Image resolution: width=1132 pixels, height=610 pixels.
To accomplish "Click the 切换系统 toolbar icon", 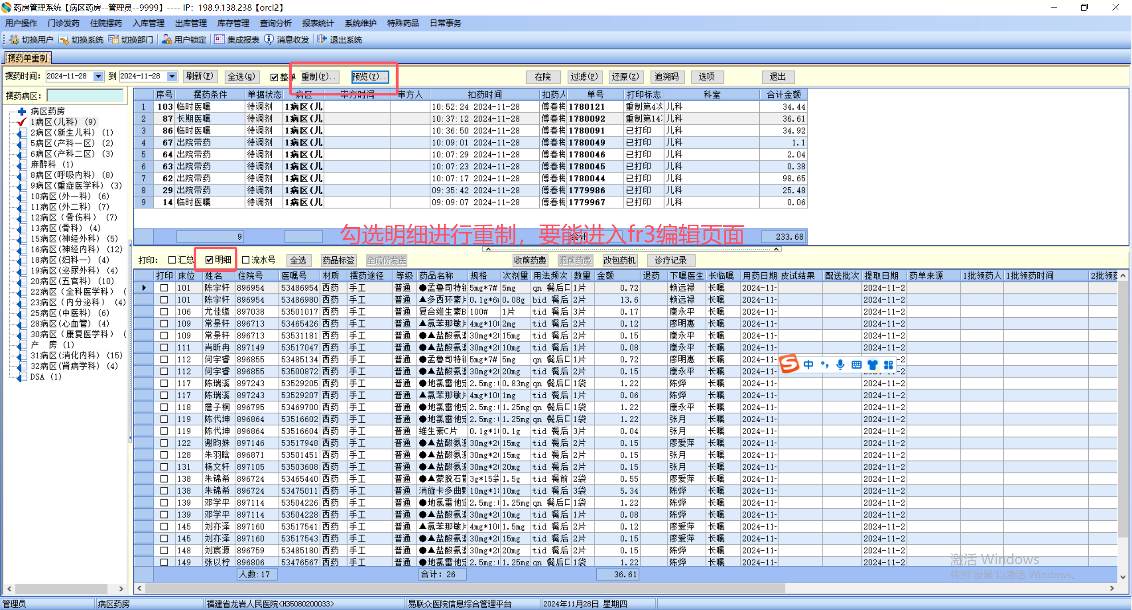I will click(64, 40).
